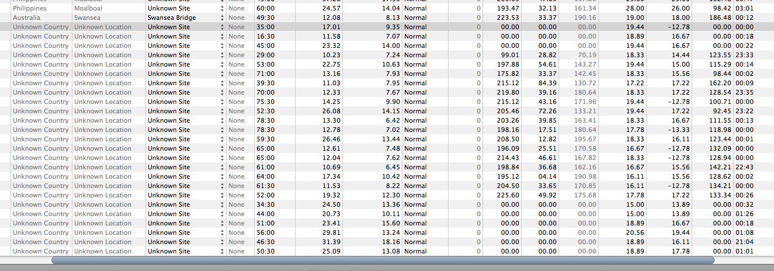Click the 29:00 duration cell
The image size is (774, 271).
coord(266,55)
